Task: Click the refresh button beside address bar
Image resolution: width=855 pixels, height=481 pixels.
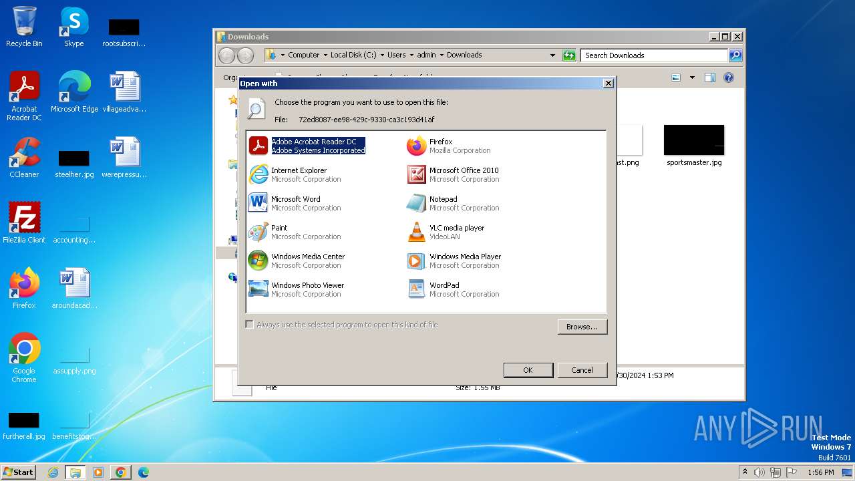Action: [x=569, y=55]
